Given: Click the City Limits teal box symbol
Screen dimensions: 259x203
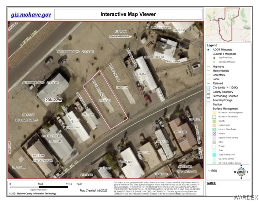Looking at the screenshot, I should 208,88.
